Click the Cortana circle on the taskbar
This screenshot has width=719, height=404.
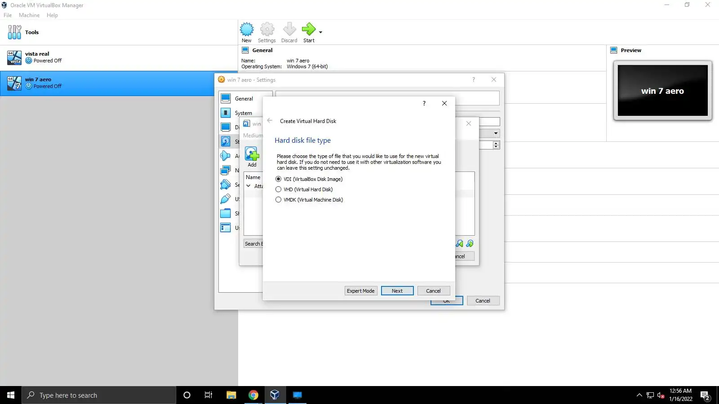point(187,395)
